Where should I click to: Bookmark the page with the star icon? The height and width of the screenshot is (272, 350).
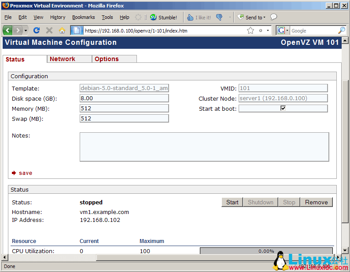251,30
